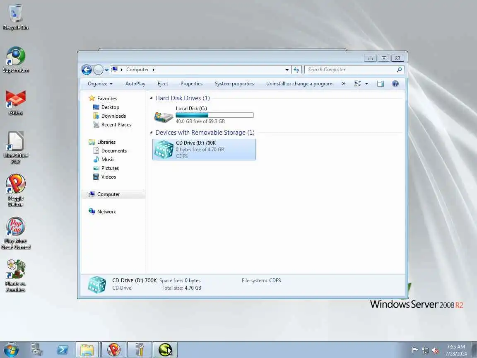Select Play More Great Games shortcut
The width and height of the screenshot is (477, 358).
click(x=15, y=233)
